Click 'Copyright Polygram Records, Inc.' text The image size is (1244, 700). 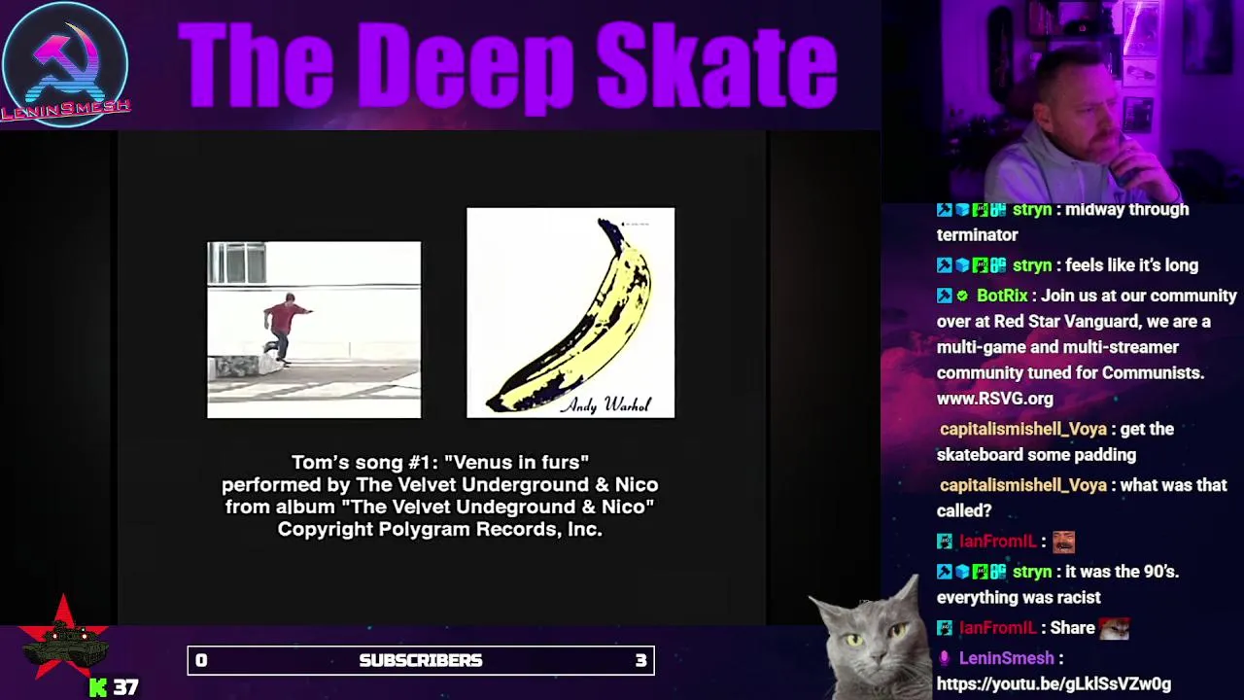pos(440,530)
